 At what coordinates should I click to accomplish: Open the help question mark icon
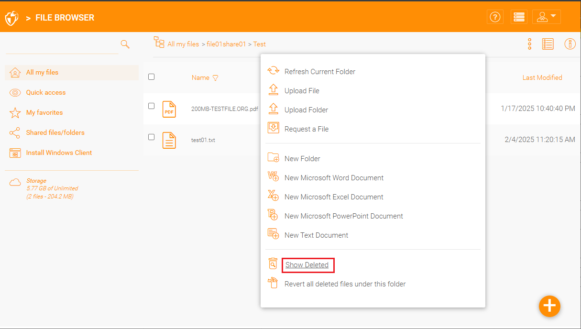click(495, 17)
